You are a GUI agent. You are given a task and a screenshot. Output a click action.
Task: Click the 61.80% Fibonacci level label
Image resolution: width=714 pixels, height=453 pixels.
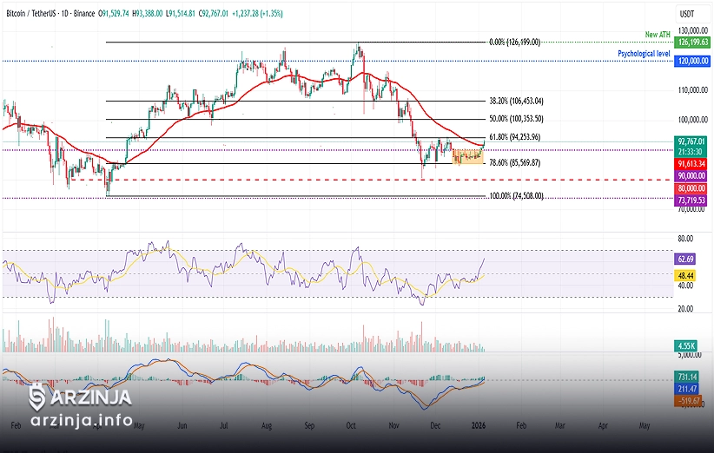tap(515, 137)
